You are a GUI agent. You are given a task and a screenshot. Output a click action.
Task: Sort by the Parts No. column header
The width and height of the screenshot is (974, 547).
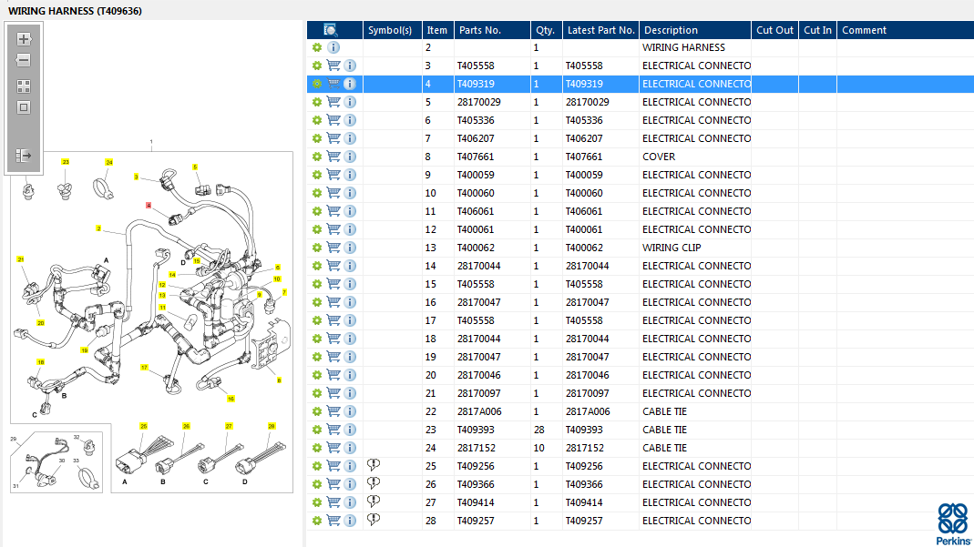(480, 30)
